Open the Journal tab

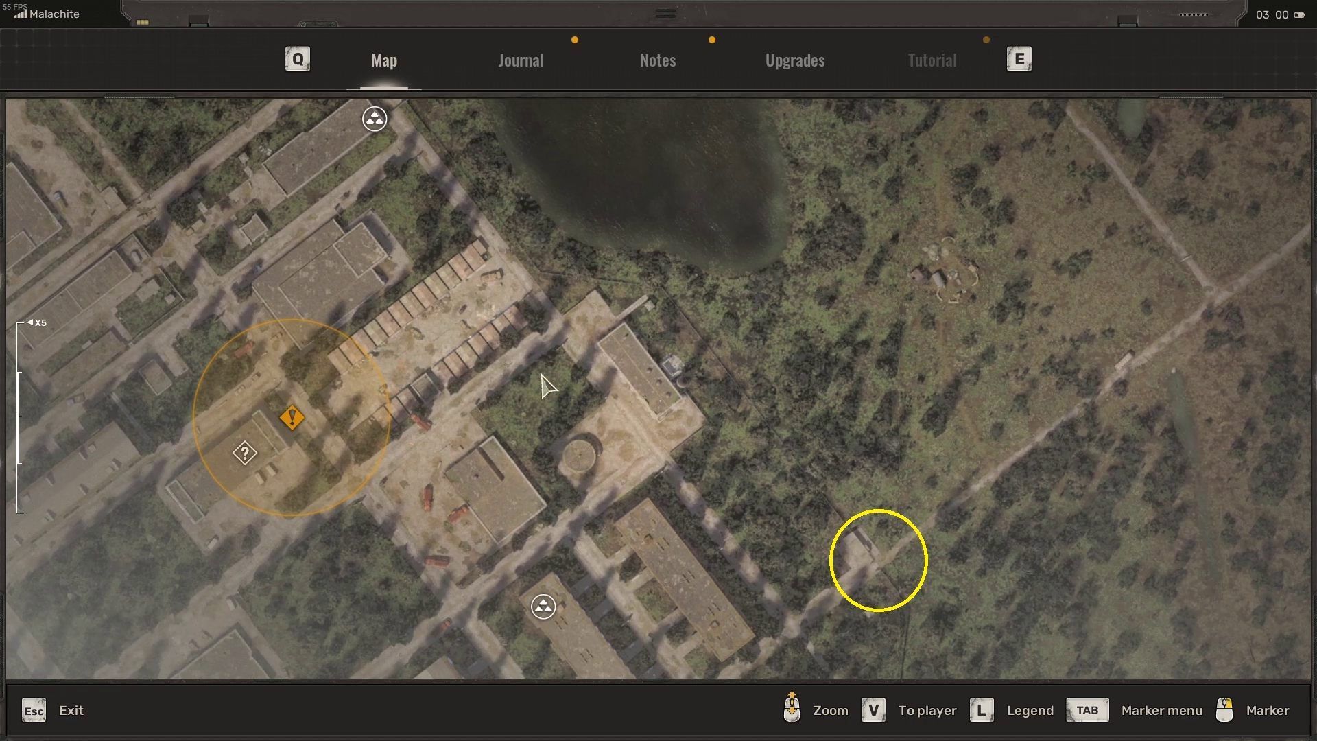pos(521,60)
